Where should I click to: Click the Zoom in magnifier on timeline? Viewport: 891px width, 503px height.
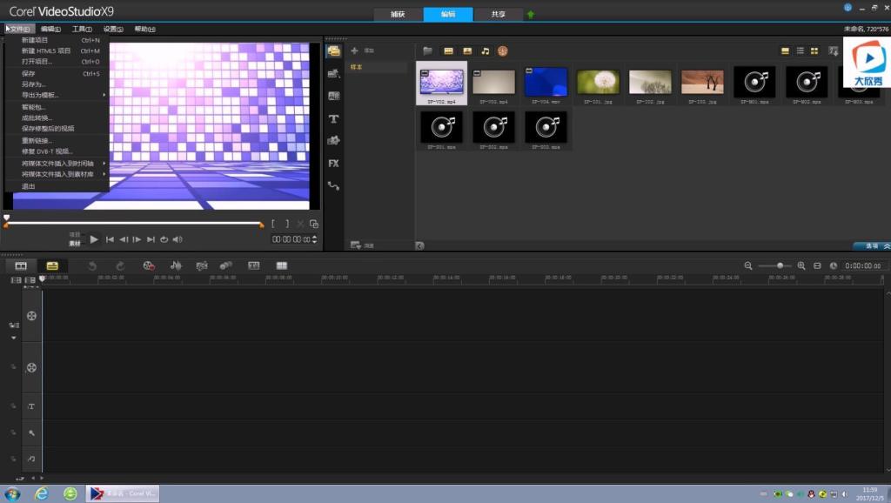(801, 265)
